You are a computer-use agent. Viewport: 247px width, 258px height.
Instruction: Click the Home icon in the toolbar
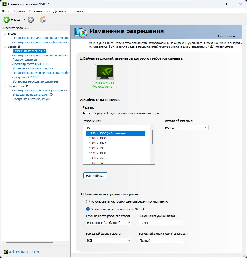pyautogui.click(x=43, y=20)
